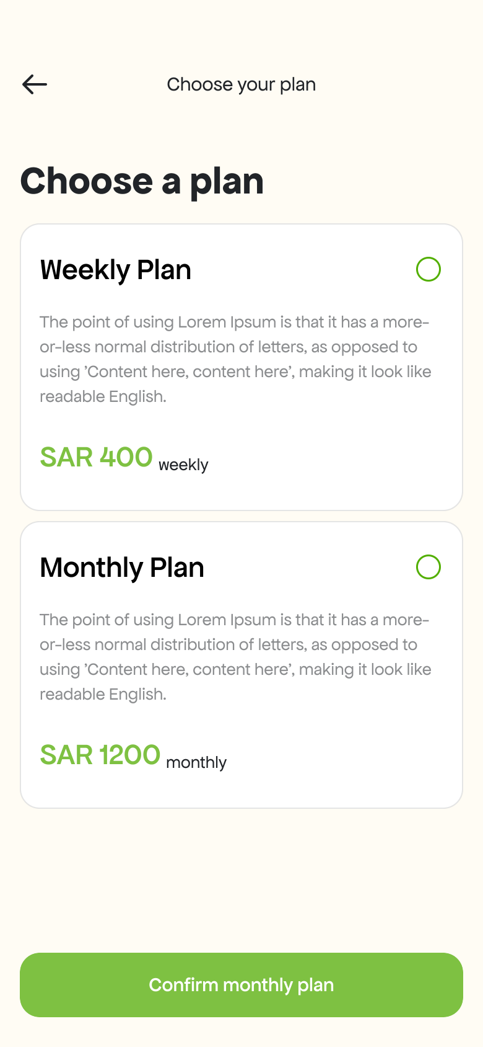The width and height of the screenshot is (483, 1047).
Task: Click the Weekly Plan card title
Action: point(116,270)
